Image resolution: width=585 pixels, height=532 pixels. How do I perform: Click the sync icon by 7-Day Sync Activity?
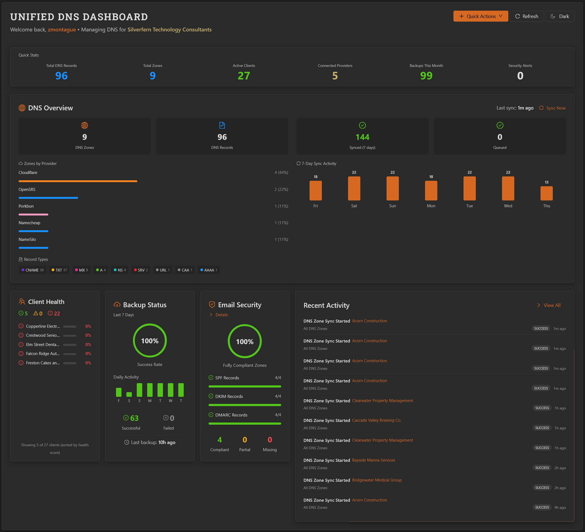coord(298,163)
